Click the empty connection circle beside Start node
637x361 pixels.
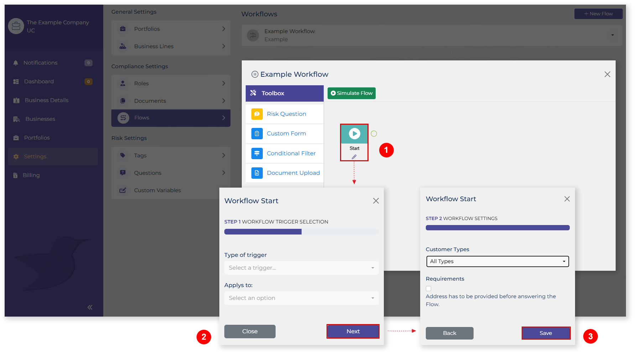[x=374, y=133]
